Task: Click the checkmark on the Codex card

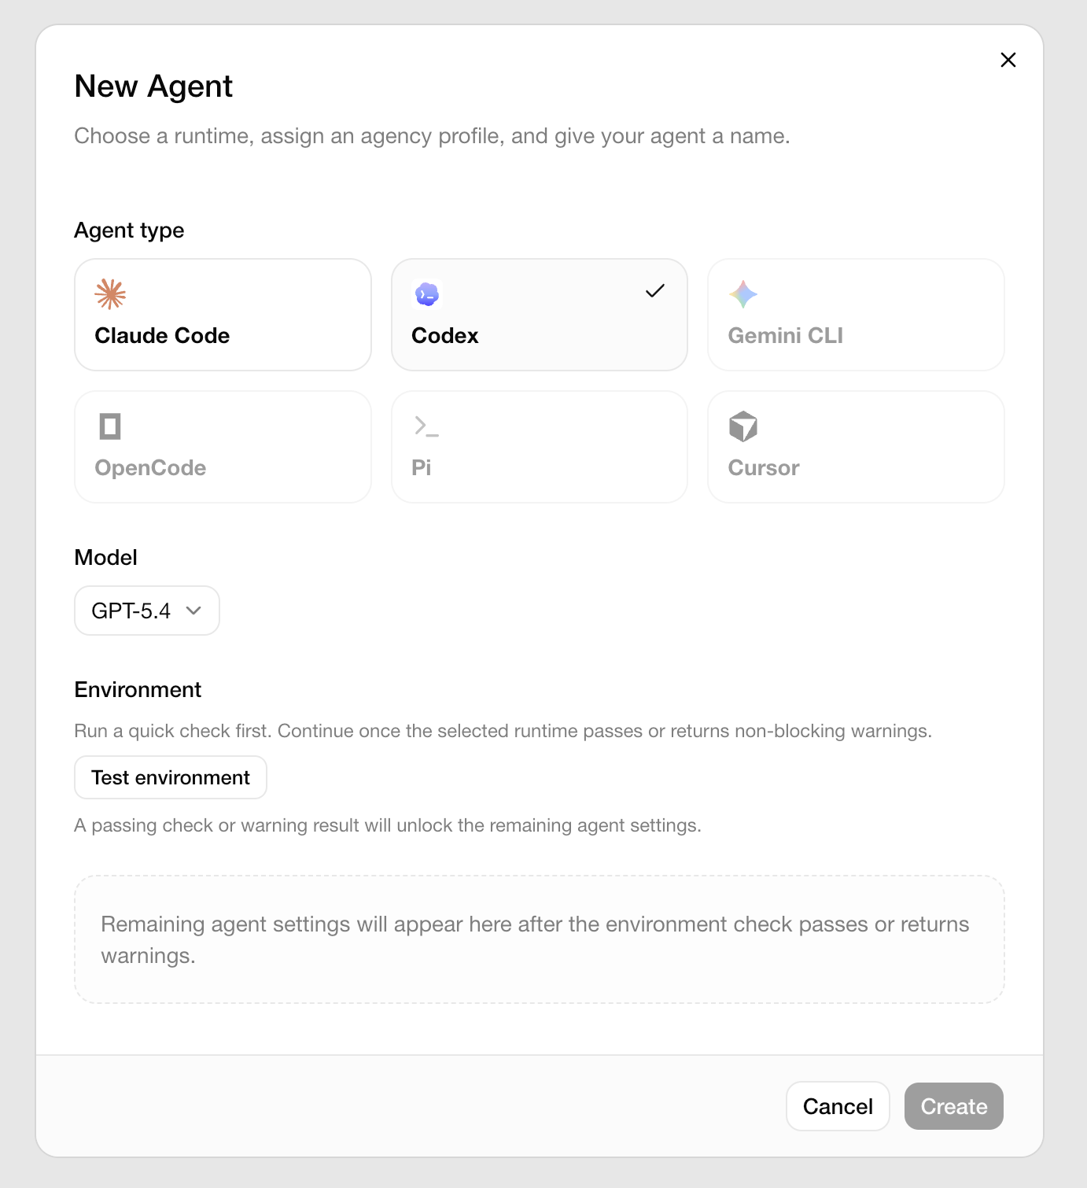Action: (654, 291)
